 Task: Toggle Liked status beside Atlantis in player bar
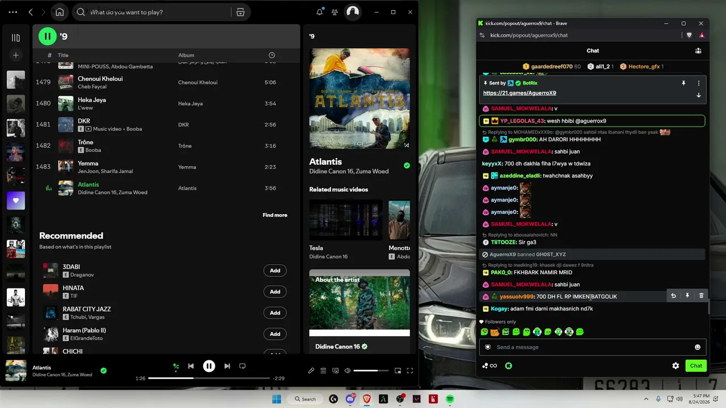pyautogui.click(x=103, y=371)
